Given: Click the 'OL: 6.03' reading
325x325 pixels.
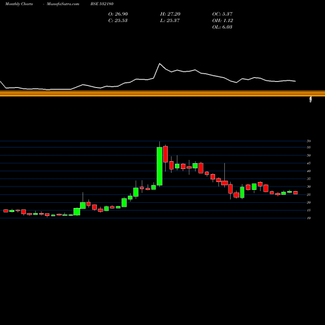Looking at the screenshot, I should [x=222, y=27].
